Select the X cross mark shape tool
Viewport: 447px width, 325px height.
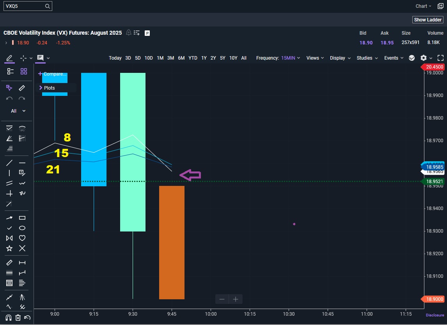(22, 248)
